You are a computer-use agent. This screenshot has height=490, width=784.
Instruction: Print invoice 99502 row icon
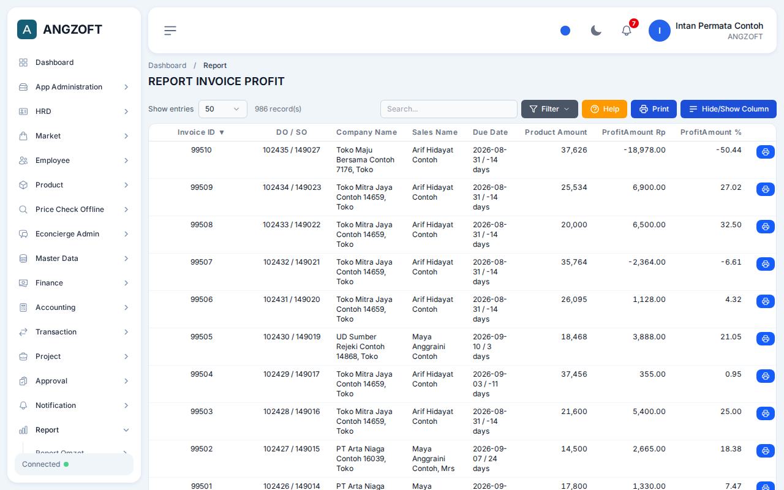[766, 451]
